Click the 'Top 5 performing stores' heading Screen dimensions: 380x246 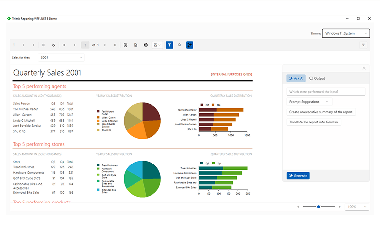click(x=39, y=144)
